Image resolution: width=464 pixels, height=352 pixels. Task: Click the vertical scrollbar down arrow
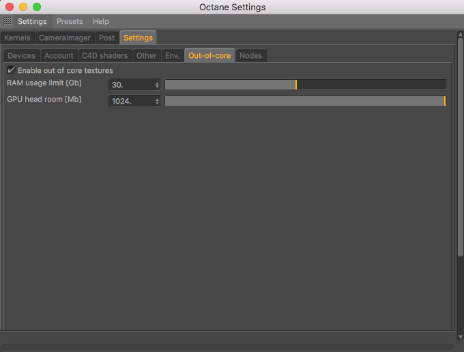(461, 337)
